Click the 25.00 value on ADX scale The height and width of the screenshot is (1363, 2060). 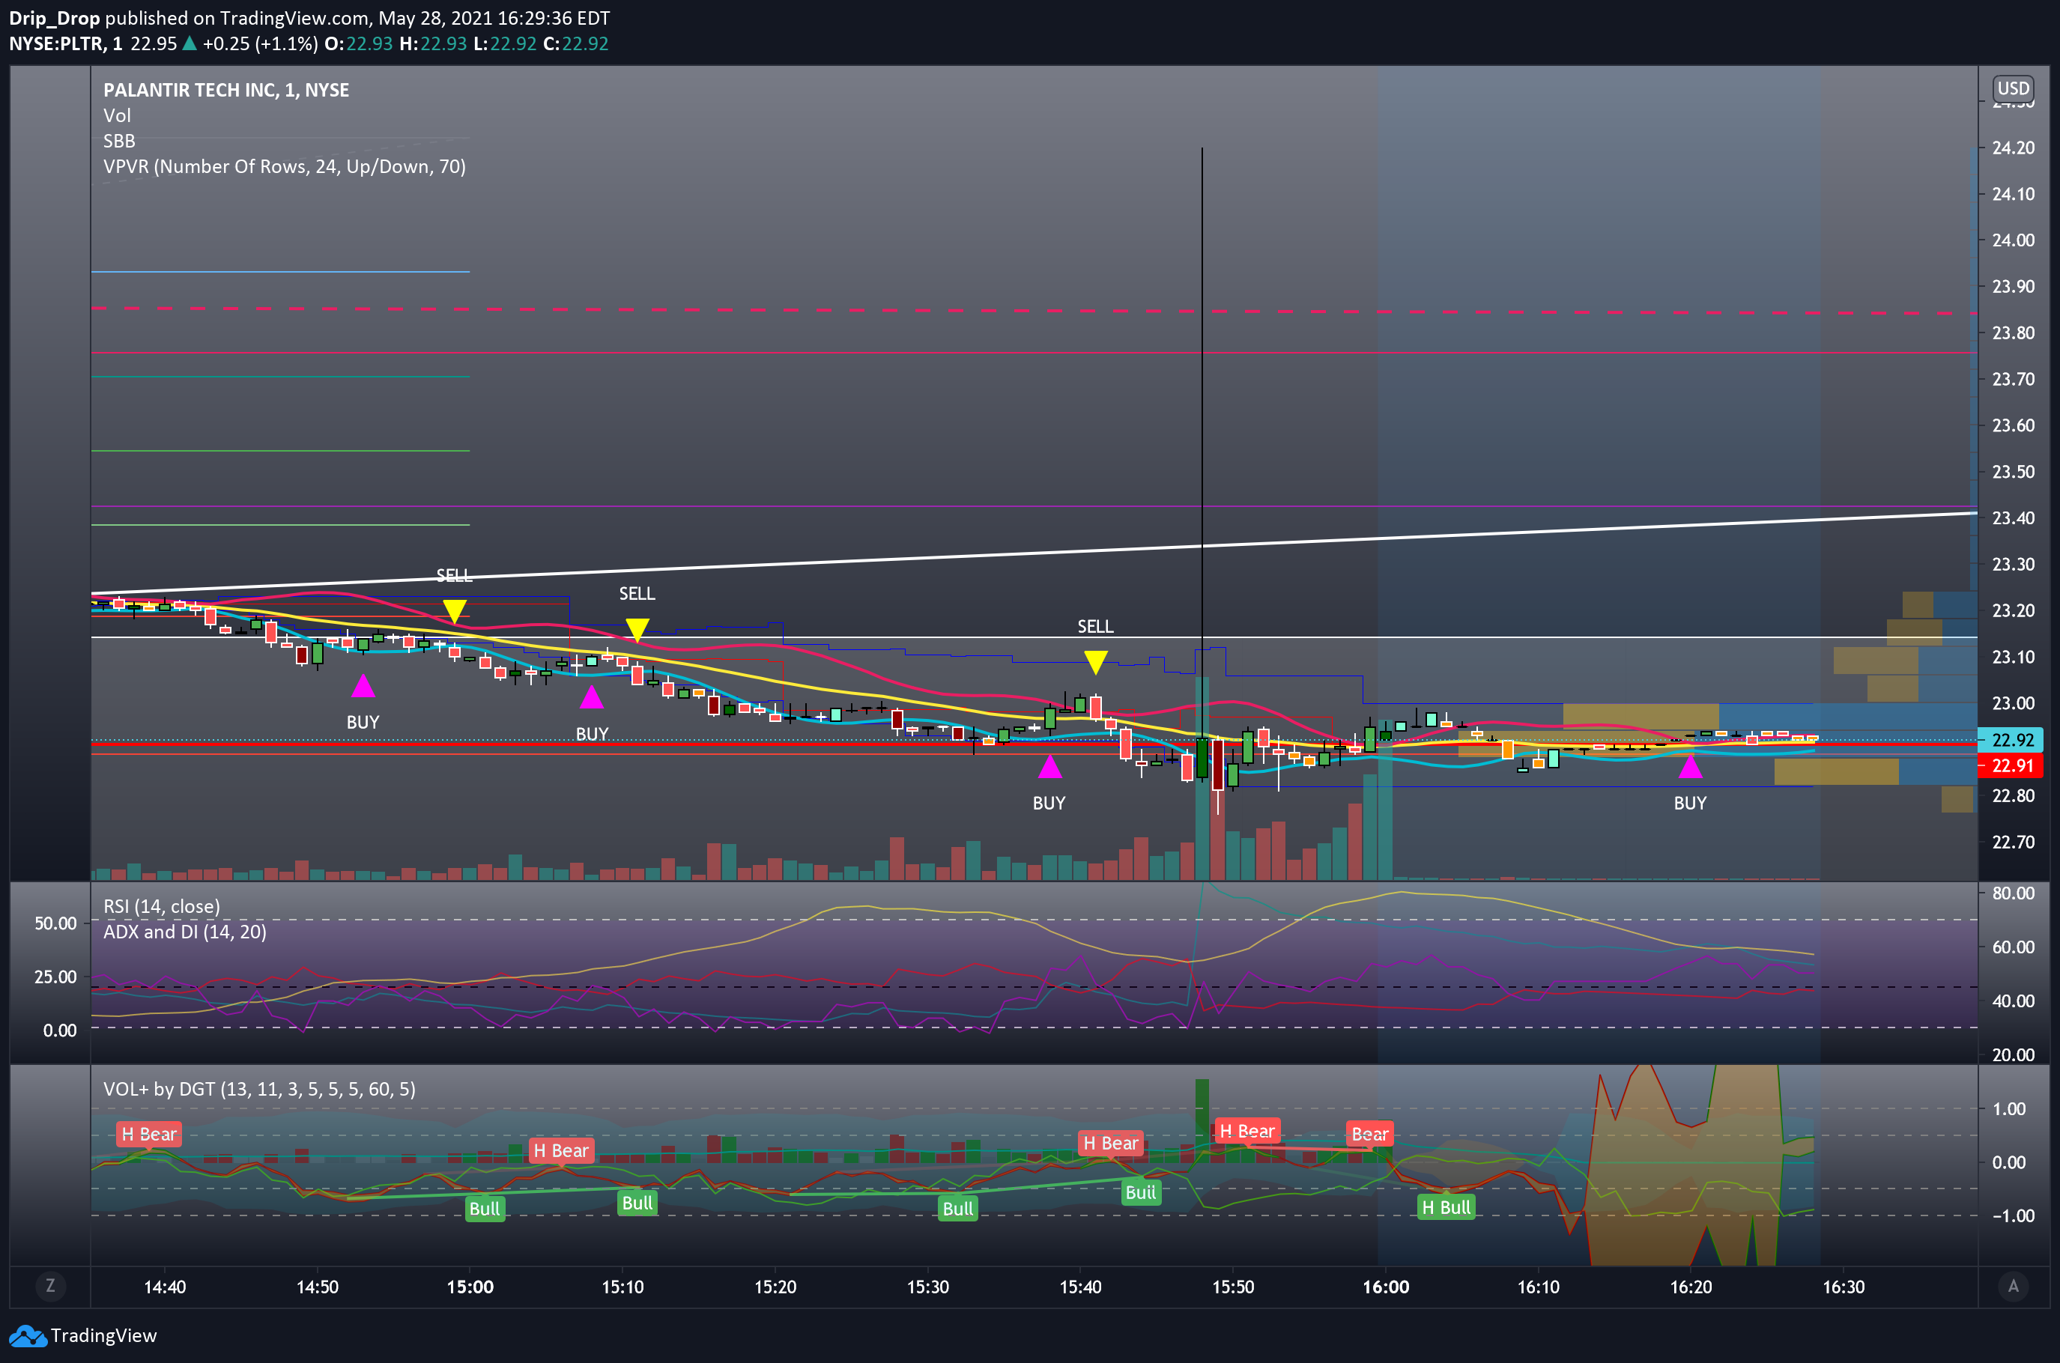[55, 977]
